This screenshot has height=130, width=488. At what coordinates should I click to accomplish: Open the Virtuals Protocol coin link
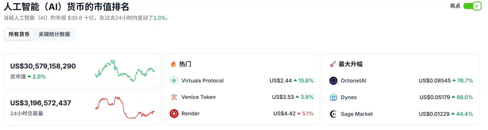(202, 81)
